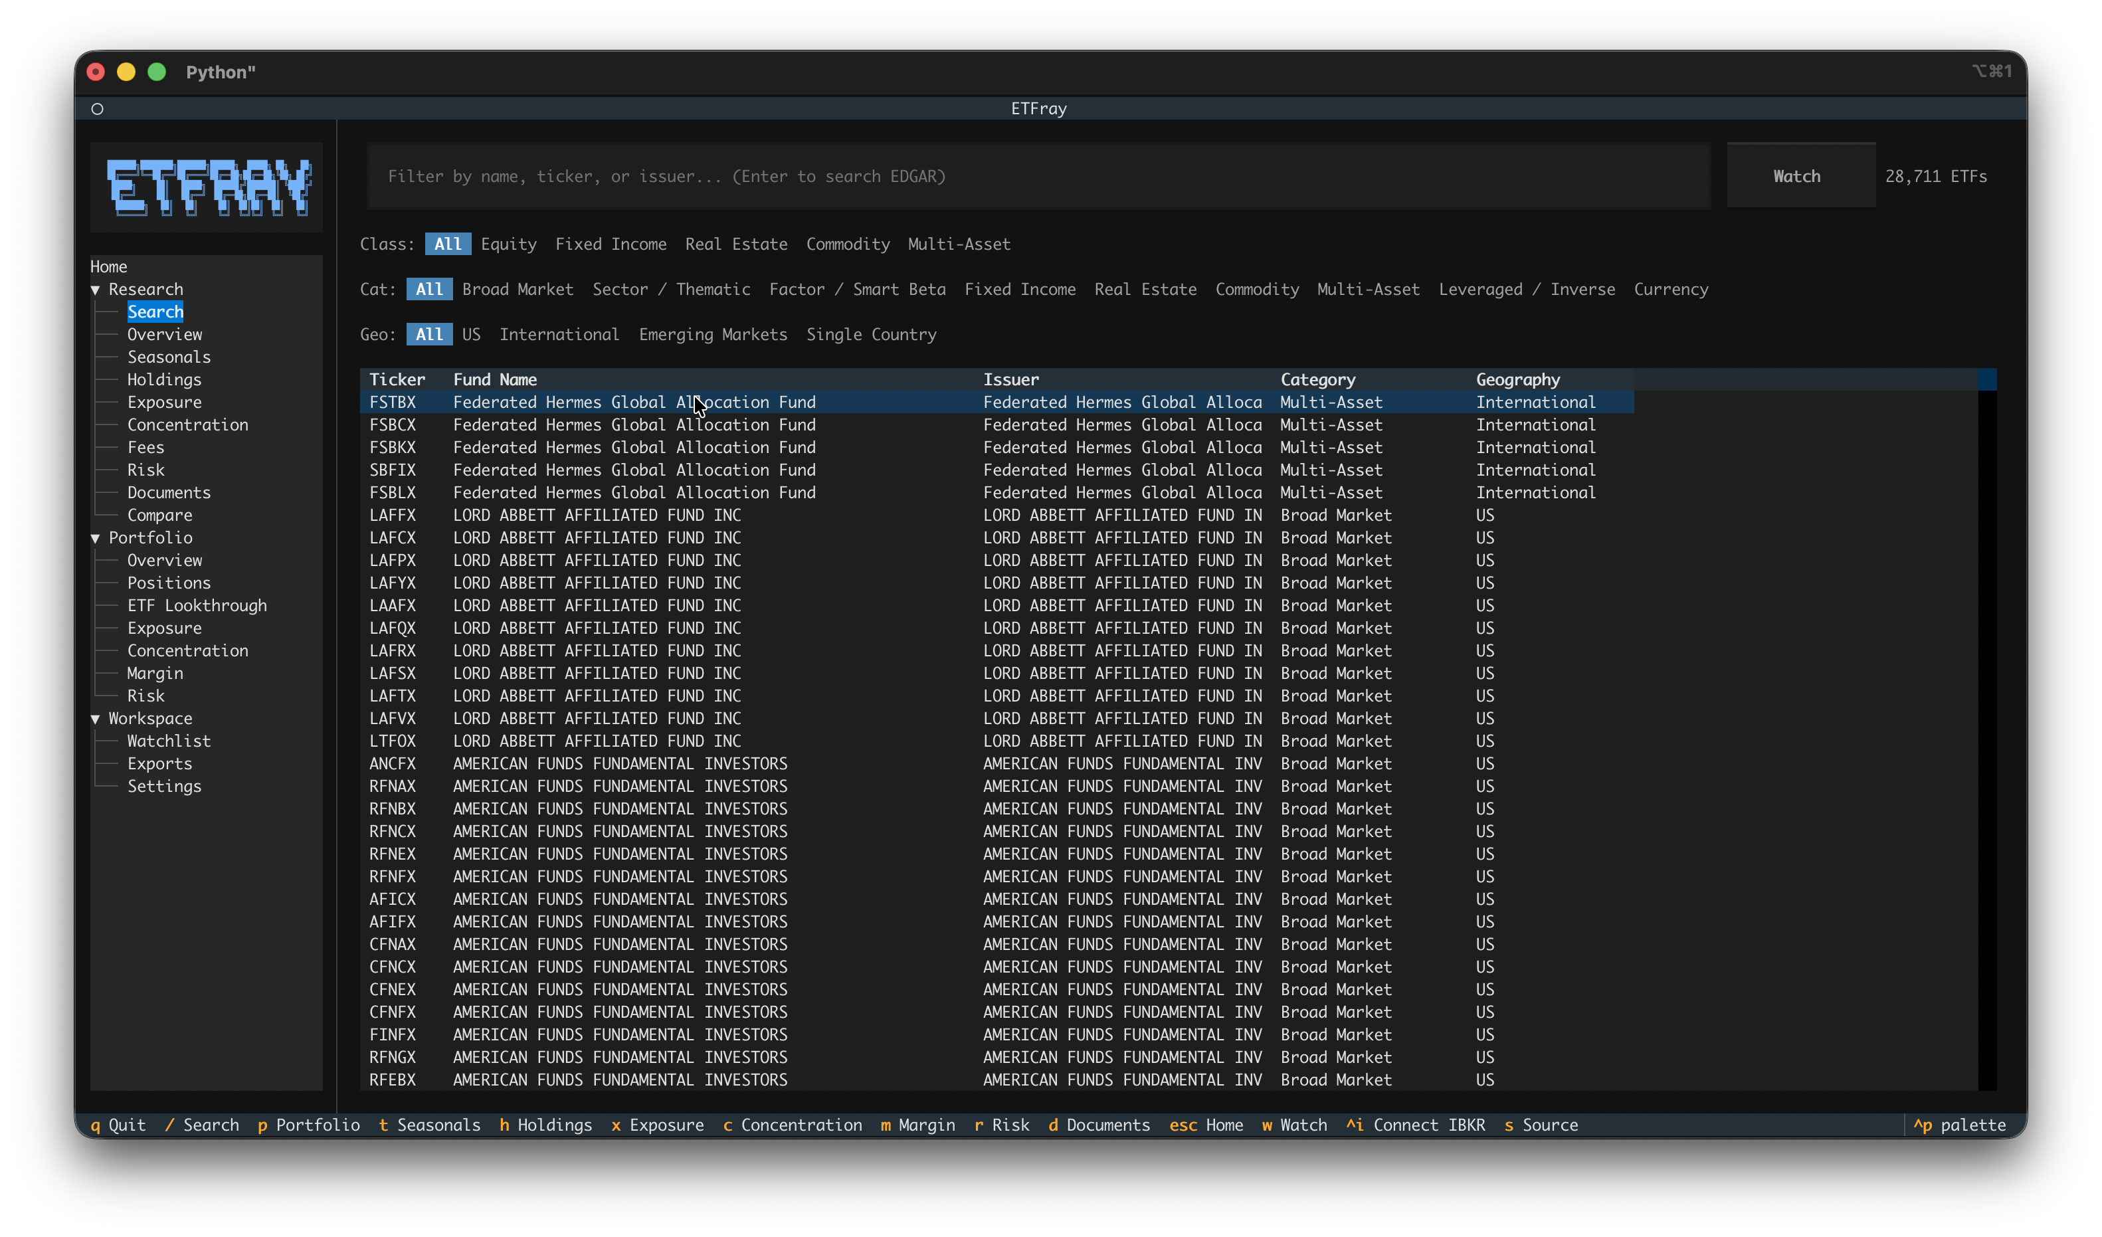Select the SBFIX ticker row
This screenshot has width=2102, height=1237.
click(997, 470)
